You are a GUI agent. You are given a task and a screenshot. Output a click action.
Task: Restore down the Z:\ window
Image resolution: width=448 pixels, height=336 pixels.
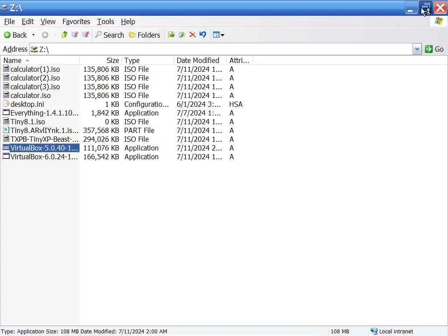pyautogui.click(x=426, y=8)
